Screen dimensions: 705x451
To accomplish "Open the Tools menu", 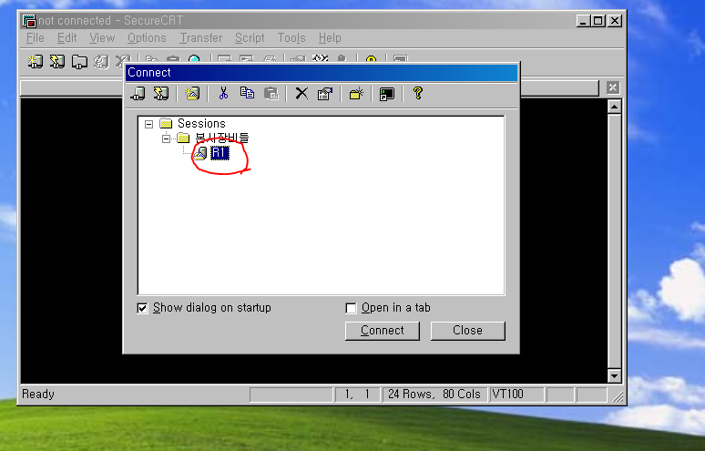I will 291,37.
